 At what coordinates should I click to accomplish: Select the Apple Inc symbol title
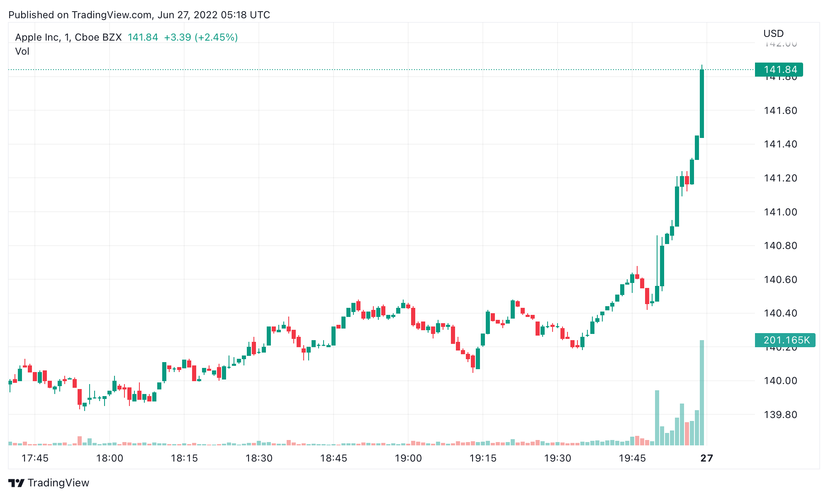[x=68, y=37]
